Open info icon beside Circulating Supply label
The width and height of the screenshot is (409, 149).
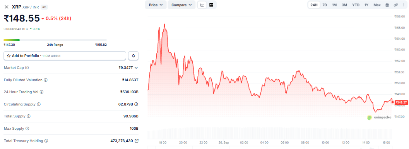pos(39,104)
